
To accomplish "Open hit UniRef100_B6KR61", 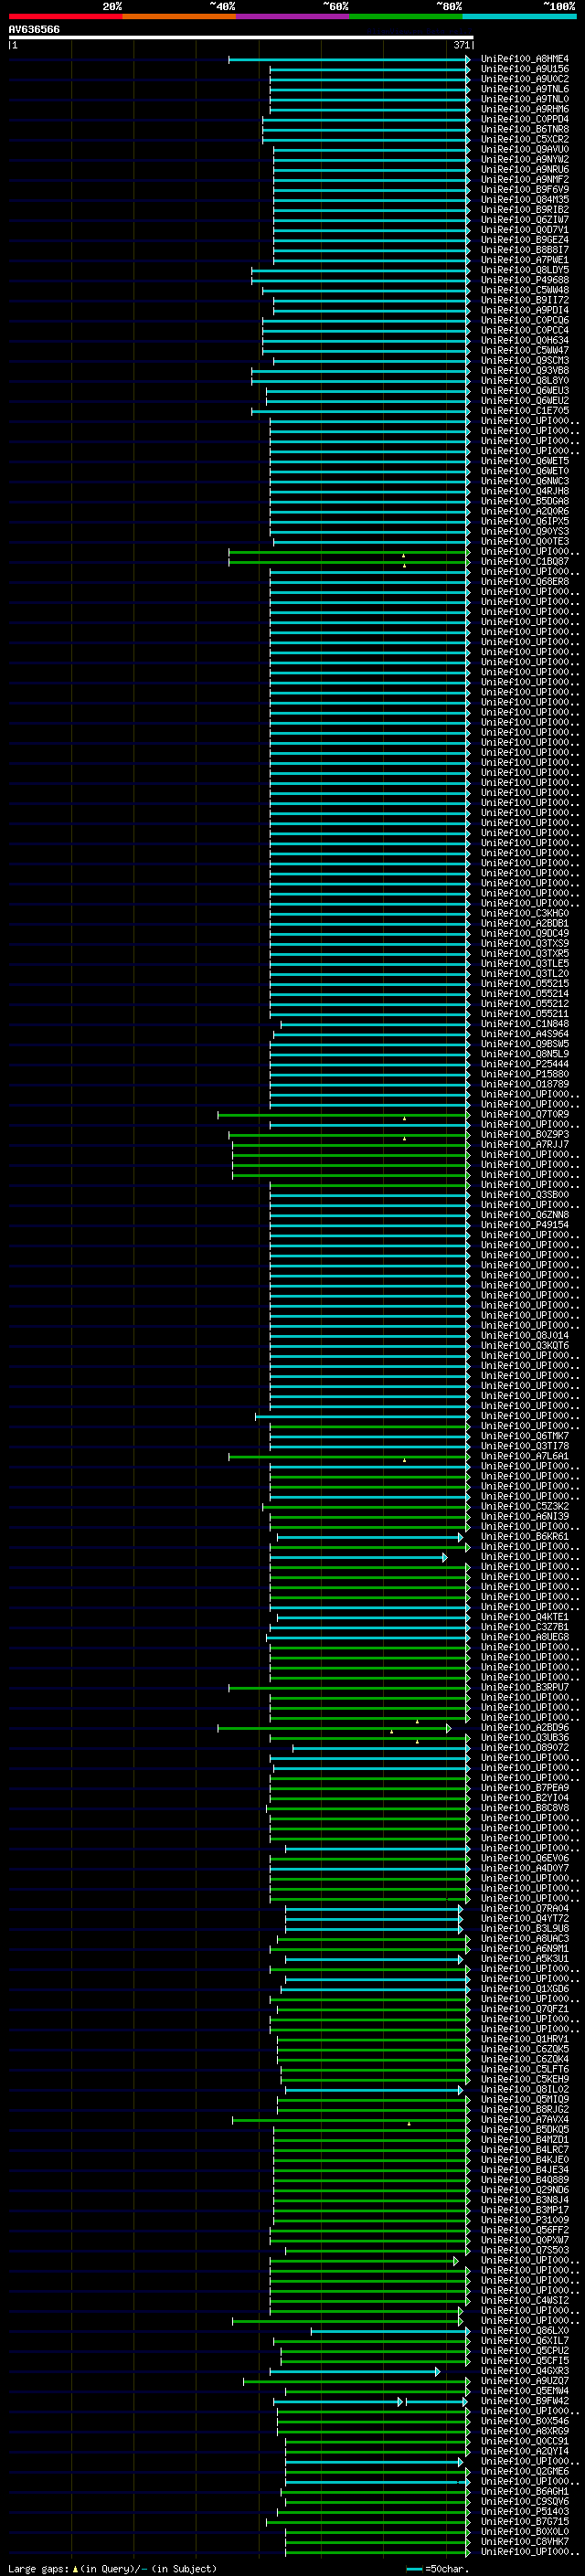I will click(x=525, y=1536).
